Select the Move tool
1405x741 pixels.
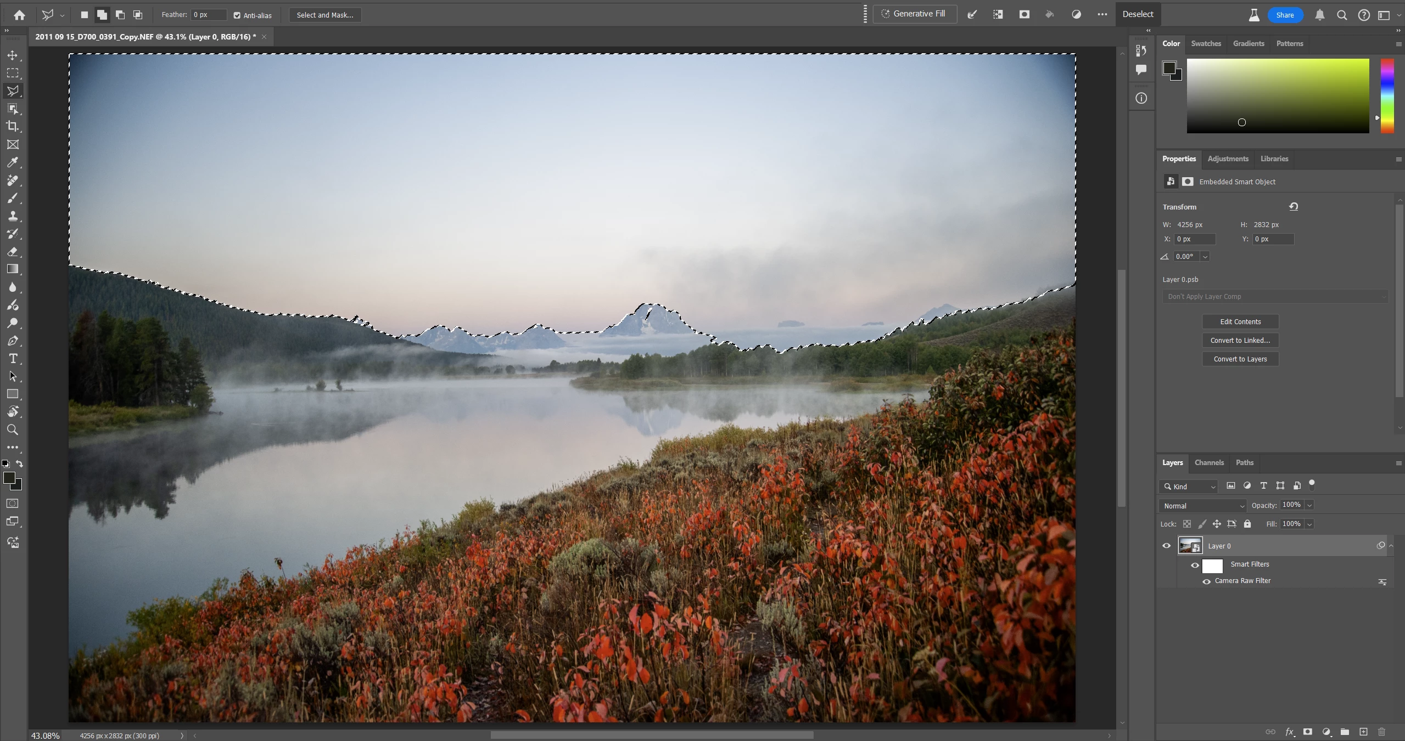(12, 55)
